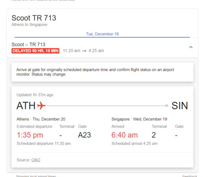Click the gate arrival advisory message box
The image size is (216, 177).
pyautogui.click(x=103, y=72)
